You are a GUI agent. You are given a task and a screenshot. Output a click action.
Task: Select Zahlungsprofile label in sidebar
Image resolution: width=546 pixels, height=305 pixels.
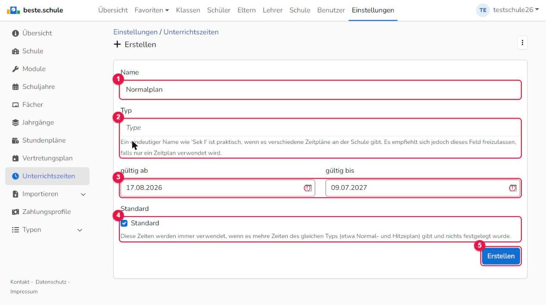(x=47, y=212)
